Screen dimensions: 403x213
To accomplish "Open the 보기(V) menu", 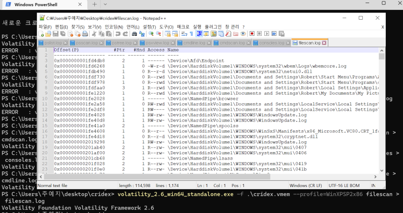I will [x=94, y=26].
